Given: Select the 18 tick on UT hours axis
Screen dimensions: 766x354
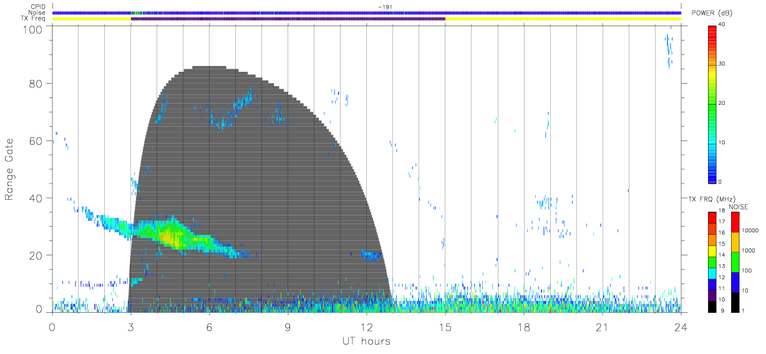Looking at the screenshot, I should [x=524, y=327].
